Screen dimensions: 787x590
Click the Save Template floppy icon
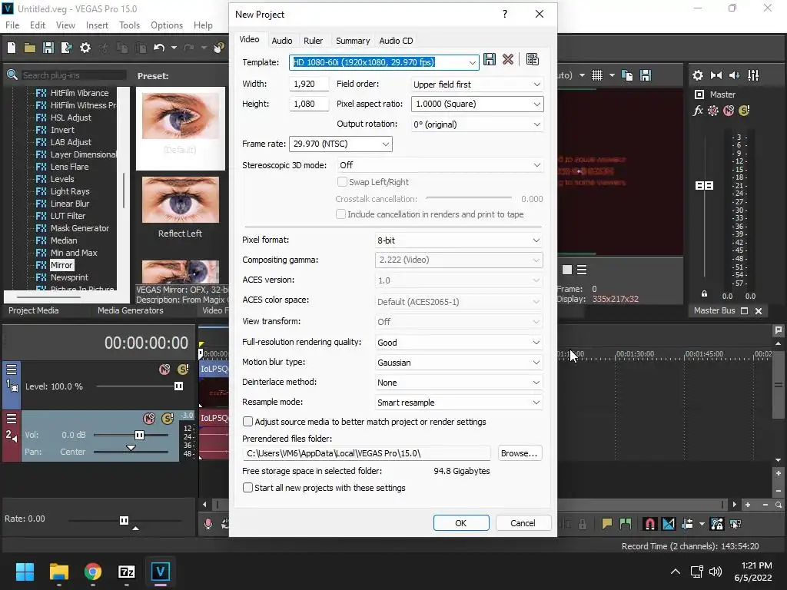(490, 60)
